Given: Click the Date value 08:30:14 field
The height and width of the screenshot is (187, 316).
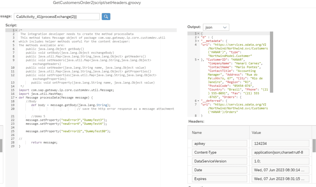Looking at the screenshot, I should [280, 170].
